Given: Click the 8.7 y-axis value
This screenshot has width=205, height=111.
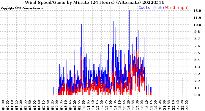Looking at the screenshot, I should (197, 39).
